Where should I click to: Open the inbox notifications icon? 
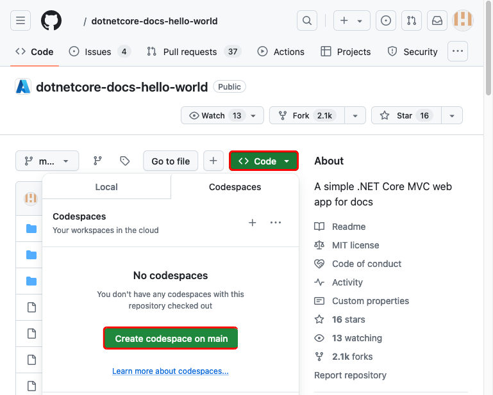coord(437,21)
